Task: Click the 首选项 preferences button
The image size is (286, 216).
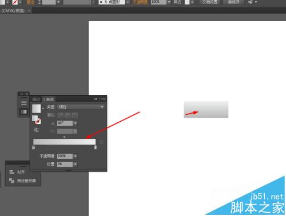Action: pyautogui.click(x=233, y=2)
